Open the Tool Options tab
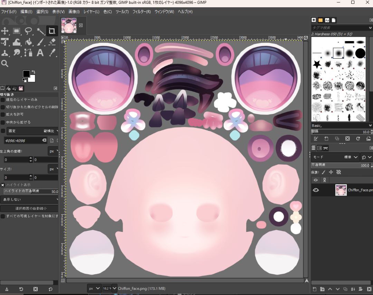Viewport: 373px width, 295px height. point(2,88)
